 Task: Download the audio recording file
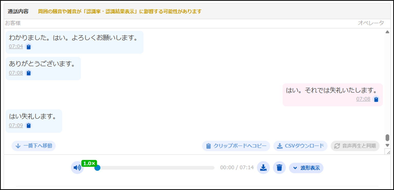click(x=263, y=168)
